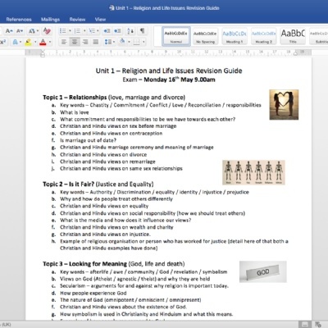
Task: Decrease the font size
Action: (x=20, y=31)
